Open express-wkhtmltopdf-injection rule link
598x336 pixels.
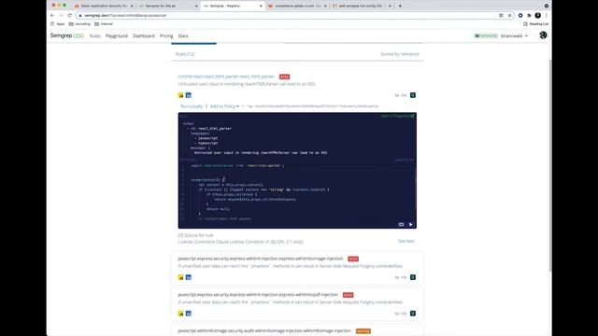pyautogui.click(x=258, y=295)
